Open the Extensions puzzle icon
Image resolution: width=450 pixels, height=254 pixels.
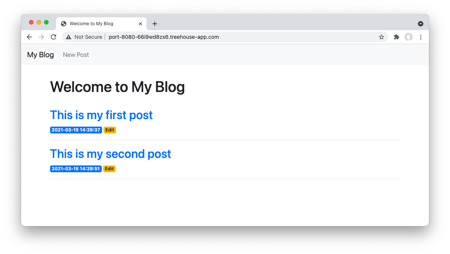coord(396,37)
